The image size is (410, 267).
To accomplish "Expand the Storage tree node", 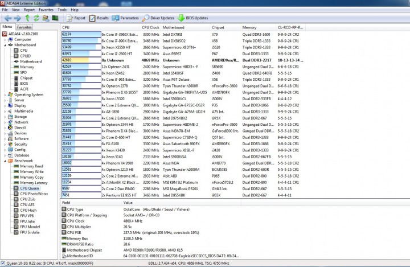I will 5,117.
